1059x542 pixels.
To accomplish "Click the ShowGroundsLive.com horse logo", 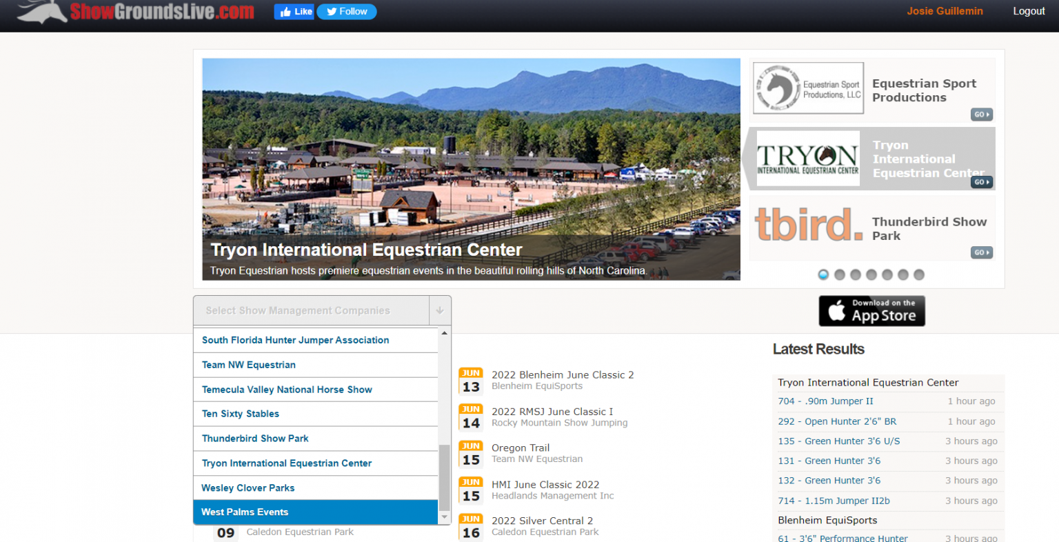I will 135,12.
